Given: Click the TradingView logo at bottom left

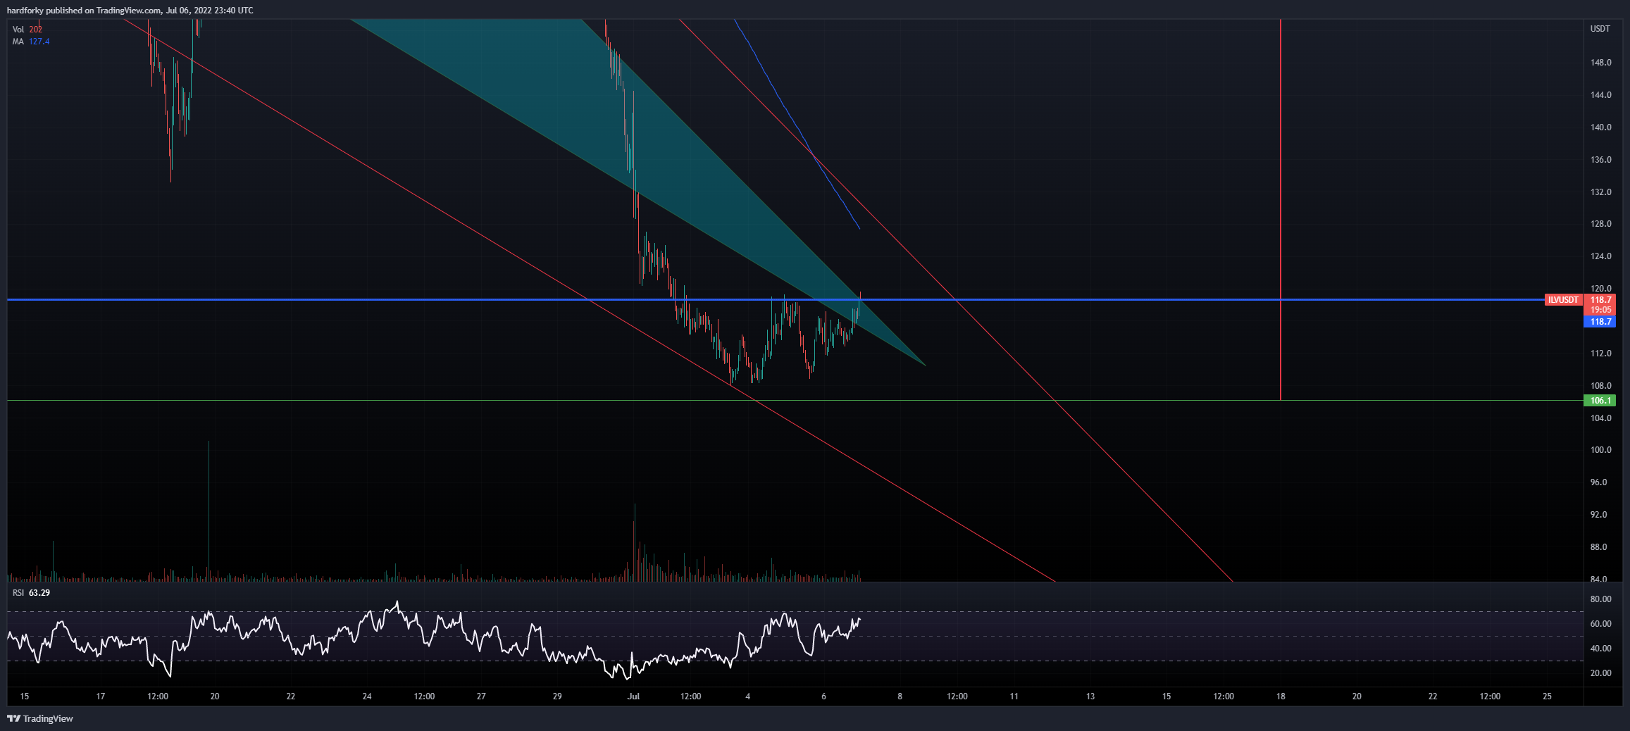Looking at the screenshot, I should click(40, 718).
